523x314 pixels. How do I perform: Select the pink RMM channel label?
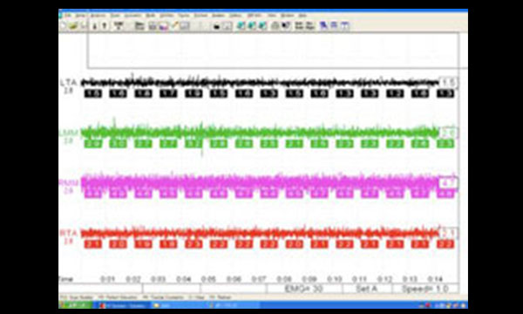(68, 183)
